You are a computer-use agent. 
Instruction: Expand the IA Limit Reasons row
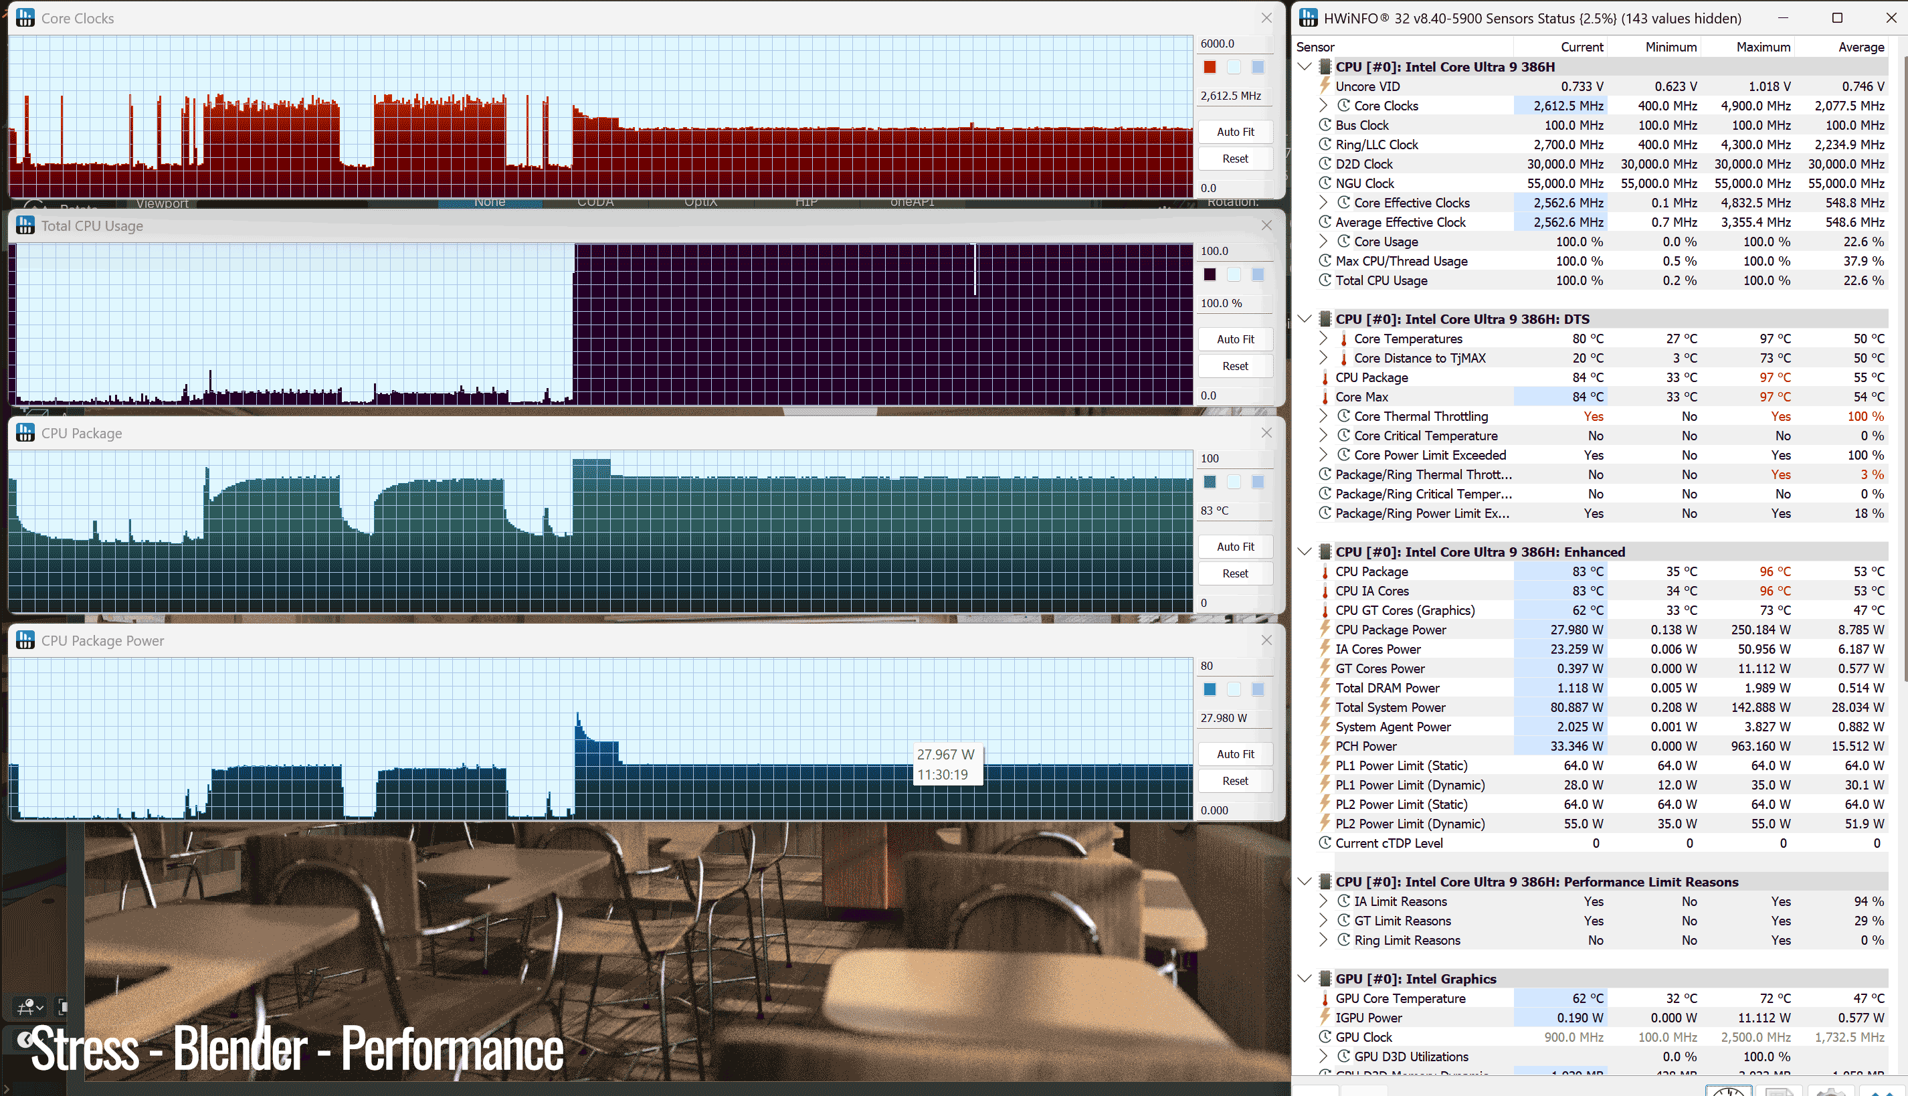pyautogui.click(x=1323, y=901)
